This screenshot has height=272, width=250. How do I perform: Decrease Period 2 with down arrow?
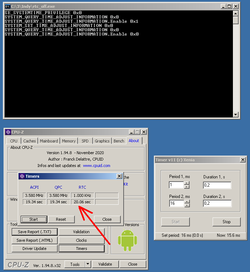(187, 205)
